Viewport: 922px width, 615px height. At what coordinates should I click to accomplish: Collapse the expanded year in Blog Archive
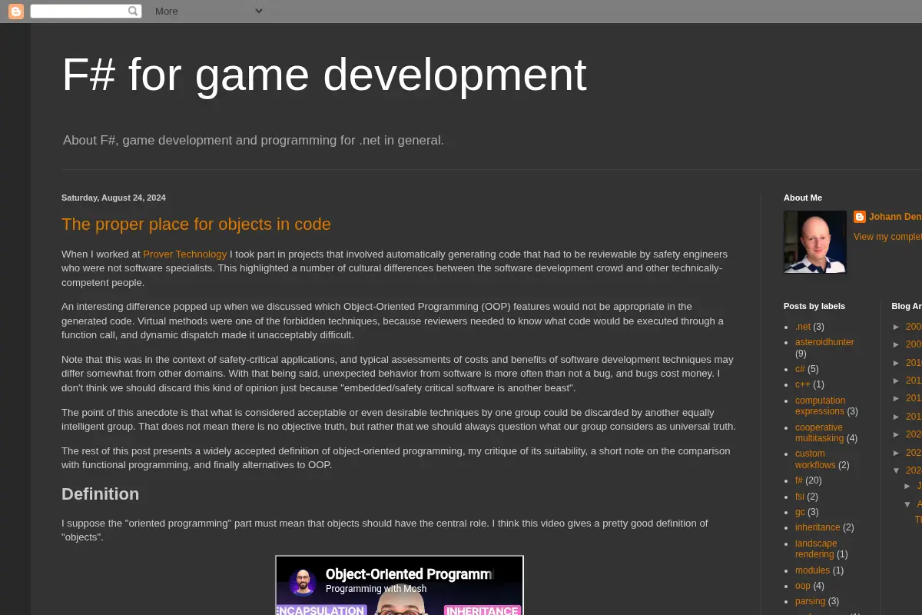[897, 470]
